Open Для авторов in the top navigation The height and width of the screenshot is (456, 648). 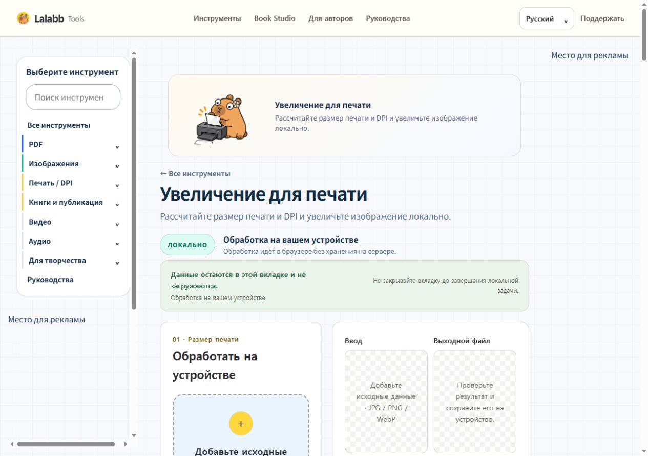pyautogui.click(x=330, y=18)
